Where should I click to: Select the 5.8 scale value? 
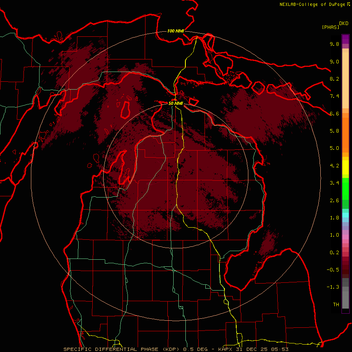pos(334,131)
